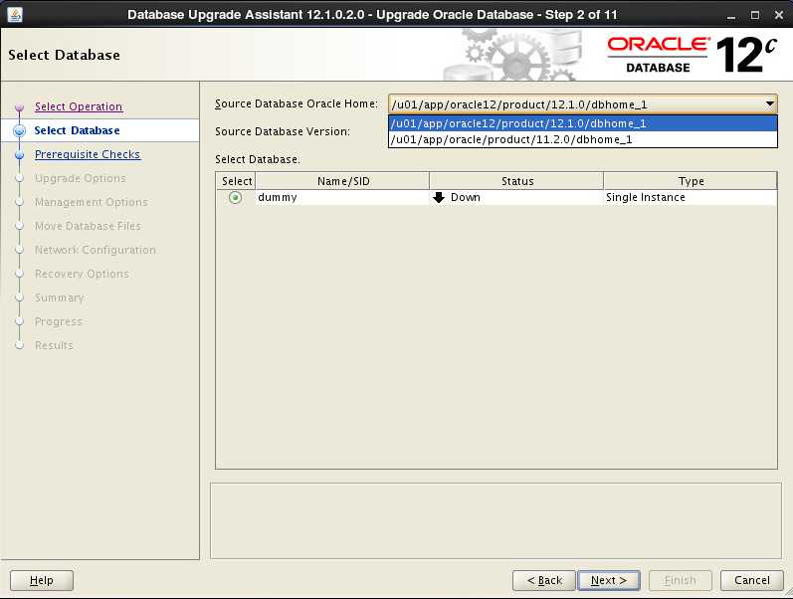Go to the Select Operation step link
Screen dimensions: 793x599
(x=79, y=106)
